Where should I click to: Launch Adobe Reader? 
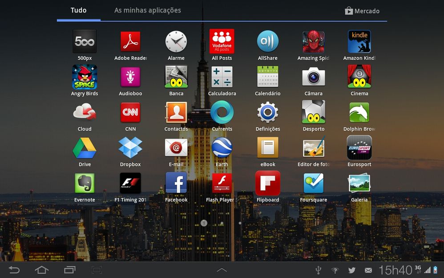[130, 42]
